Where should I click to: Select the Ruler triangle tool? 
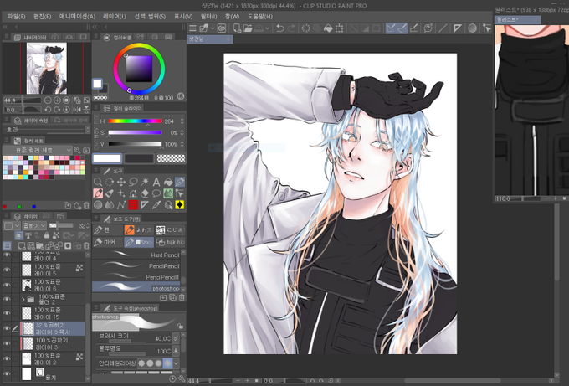[x=145, y=205]
